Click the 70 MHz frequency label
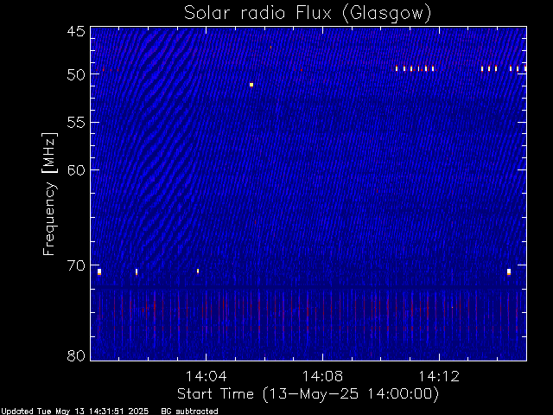 76,265
